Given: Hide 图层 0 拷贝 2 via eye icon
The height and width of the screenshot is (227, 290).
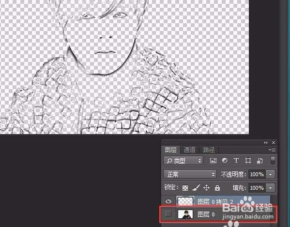Looking at the screenshot, I should (168, 201).
